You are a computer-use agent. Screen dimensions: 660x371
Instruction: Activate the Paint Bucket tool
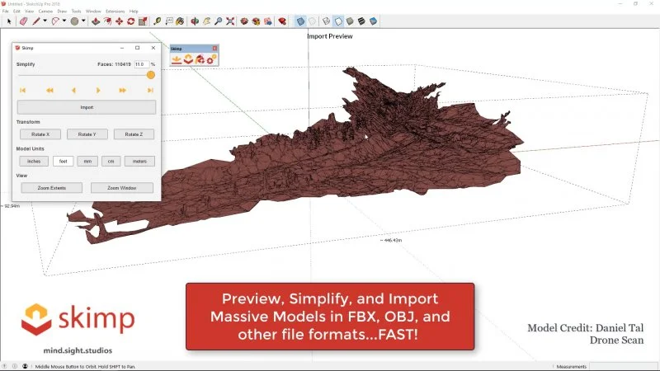(180, 21)
